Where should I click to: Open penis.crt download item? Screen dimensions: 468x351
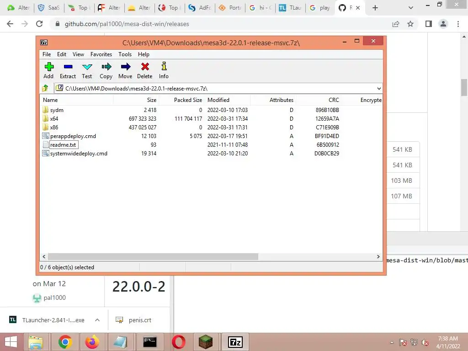133,320
